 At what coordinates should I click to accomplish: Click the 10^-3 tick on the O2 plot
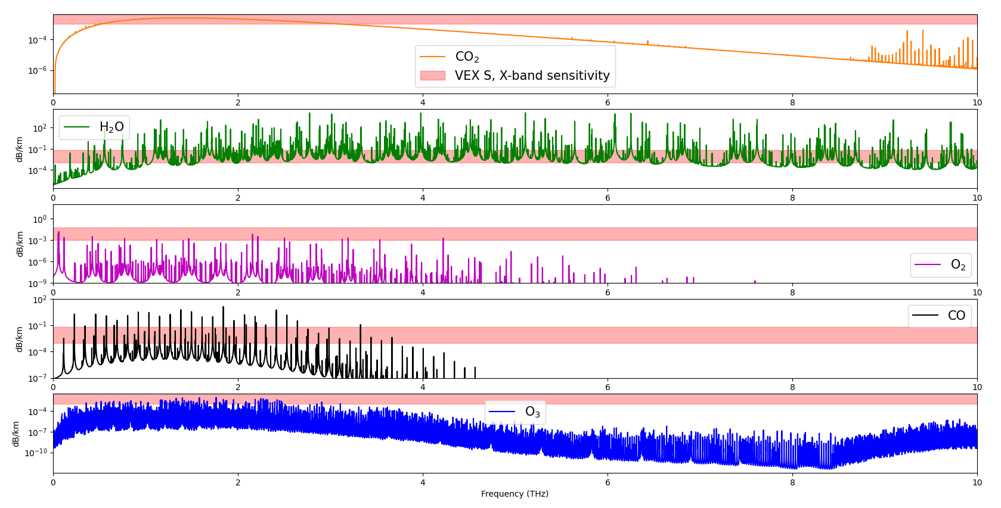tap(38, 241)
